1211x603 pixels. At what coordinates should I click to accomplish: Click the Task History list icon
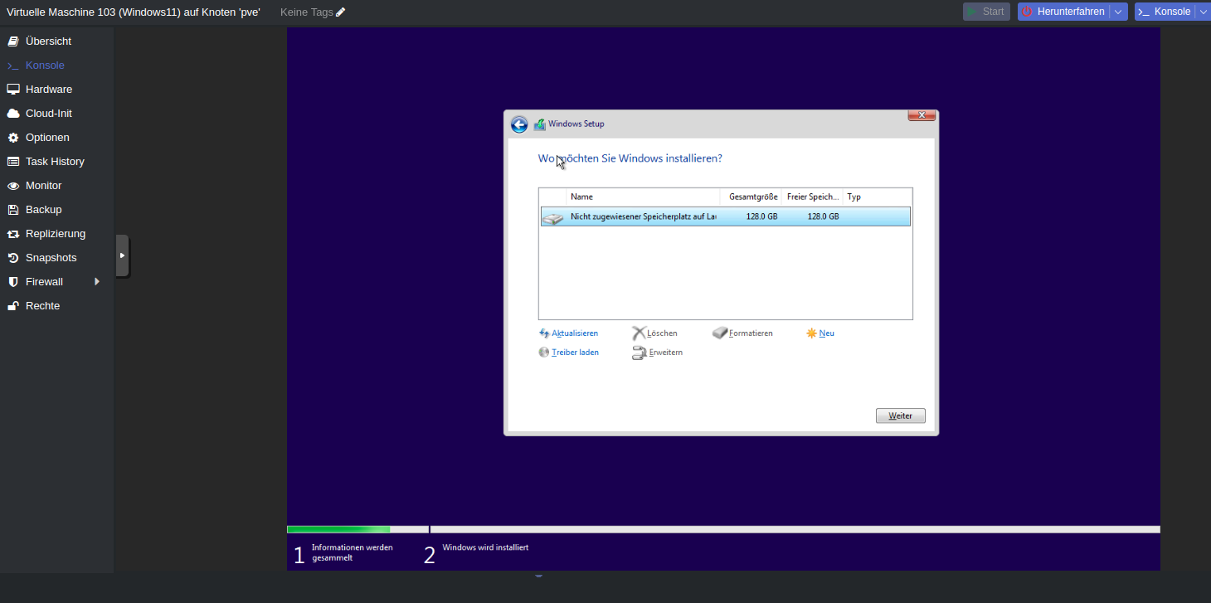pyautogui.click(x=13, y=161)
